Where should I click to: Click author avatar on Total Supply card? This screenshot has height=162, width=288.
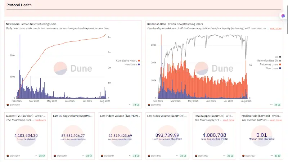(196, 156)
